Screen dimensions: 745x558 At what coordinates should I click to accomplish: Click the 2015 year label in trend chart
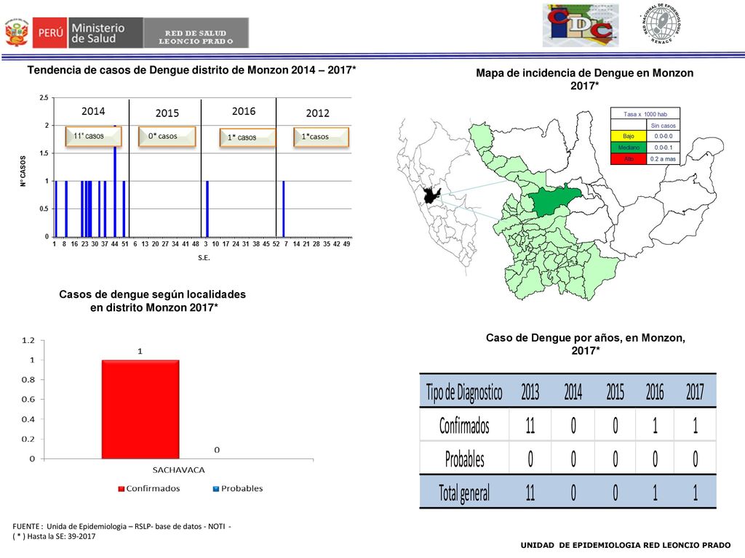(x=167, y=113)
